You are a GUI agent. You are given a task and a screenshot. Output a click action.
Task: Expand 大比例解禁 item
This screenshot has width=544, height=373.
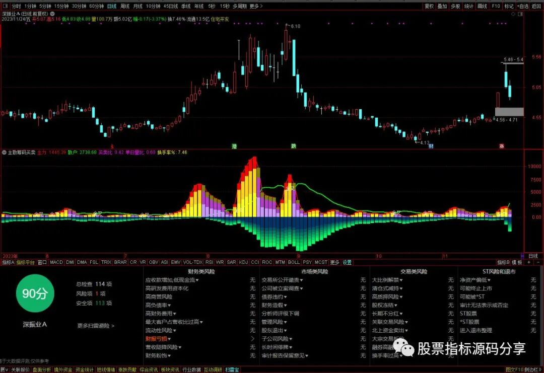(x=387, y=280)
